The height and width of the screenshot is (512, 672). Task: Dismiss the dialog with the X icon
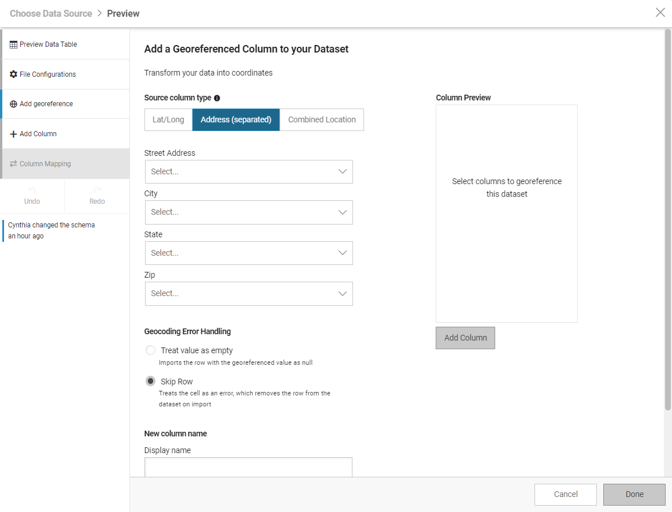(660, 12)
